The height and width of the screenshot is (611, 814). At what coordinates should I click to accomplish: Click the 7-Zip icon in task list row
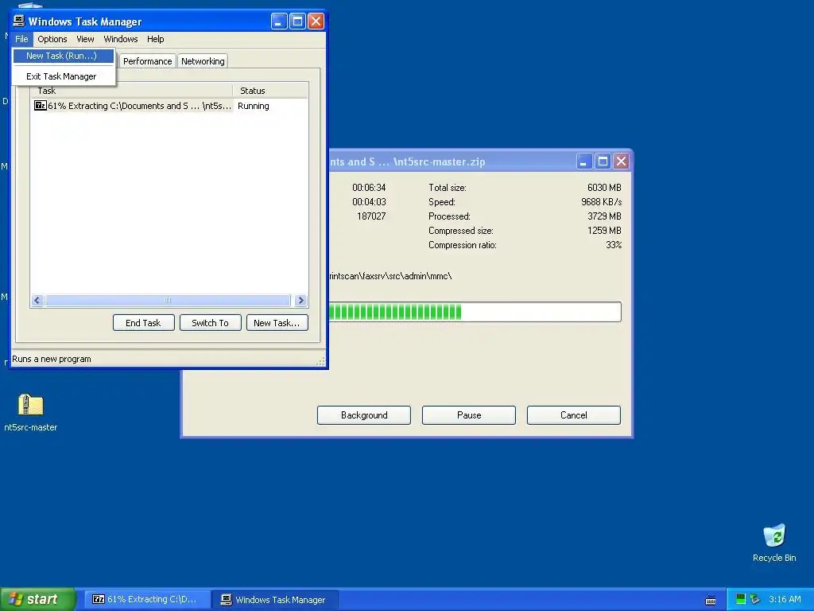40,106
